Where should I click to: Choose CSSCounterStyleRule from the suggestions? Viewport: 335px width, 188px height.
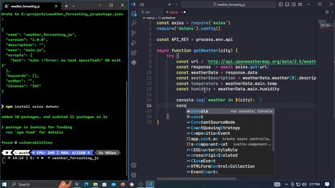(x=230, y=150)
